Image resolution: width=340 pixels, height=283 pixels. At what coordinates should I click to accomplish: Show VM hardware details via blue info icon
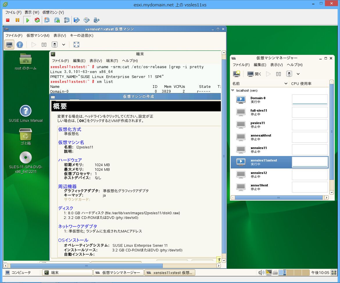point(20,45)
